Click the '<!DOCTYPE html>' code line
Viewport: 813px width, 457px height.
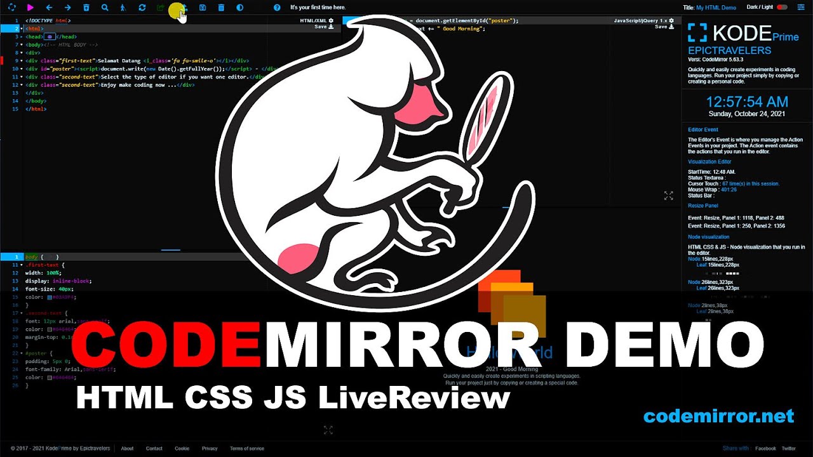(48, 20)
